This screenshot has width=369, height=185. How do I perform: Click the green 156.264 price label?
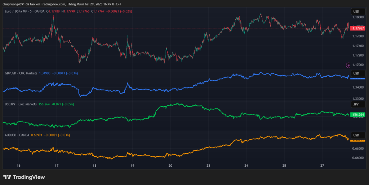tap(358, 115)
